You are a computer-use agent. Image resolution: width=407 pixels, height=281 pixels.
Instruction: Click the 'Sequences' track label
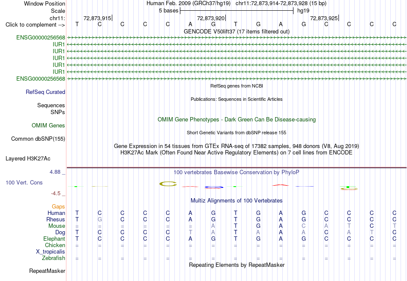tap(51, 105)
